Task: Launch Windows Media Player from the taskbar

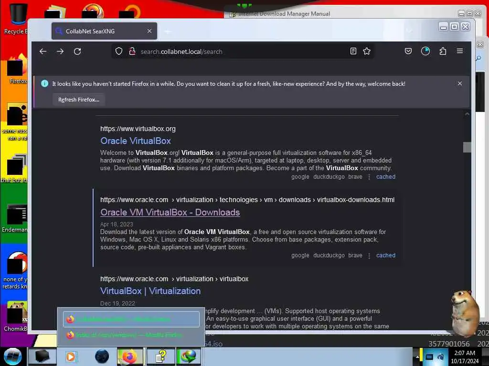Action: pyautogui.click(x=71, y=356)
